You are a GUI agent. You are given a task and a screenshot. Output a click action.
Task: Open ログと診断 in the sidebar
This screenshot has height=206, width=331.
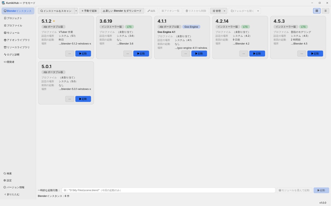click(18, 54)
